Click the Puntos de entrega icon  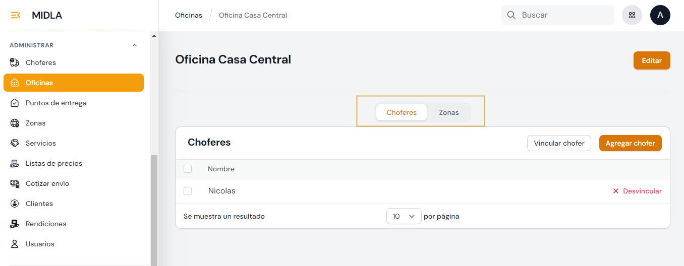pos(15,103)
